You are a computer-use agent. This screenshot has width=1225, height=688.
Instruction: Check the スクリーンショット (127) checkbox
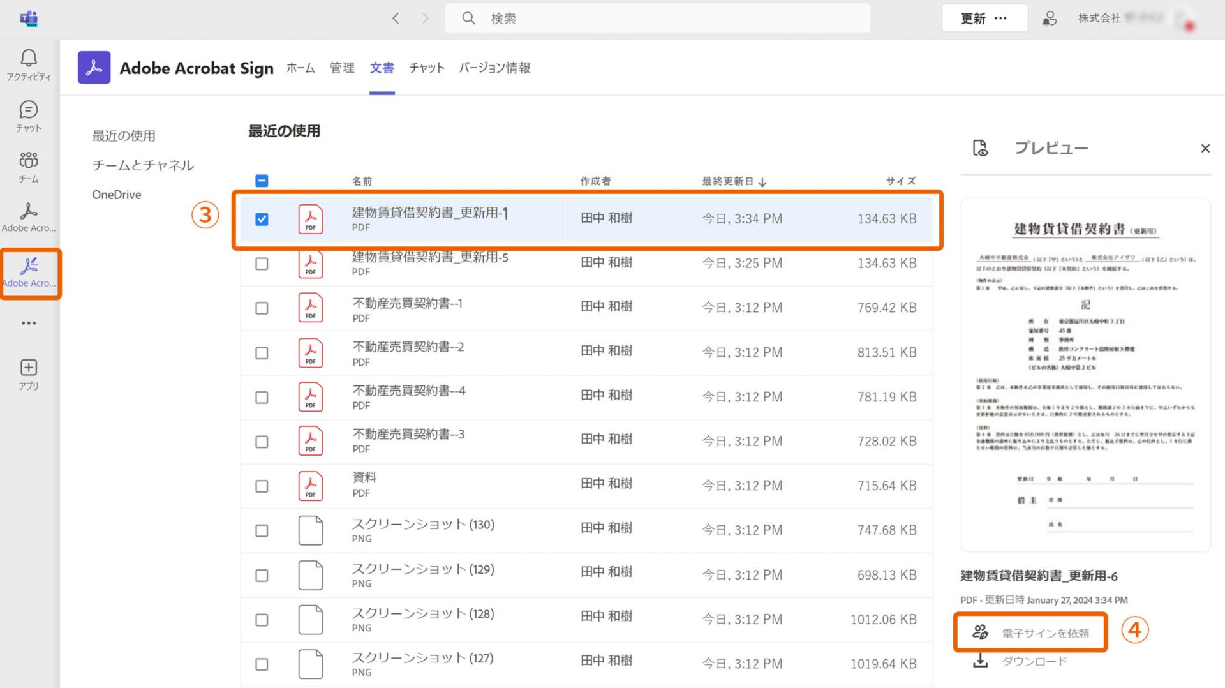pyautogui.click(x=262, y=664)
